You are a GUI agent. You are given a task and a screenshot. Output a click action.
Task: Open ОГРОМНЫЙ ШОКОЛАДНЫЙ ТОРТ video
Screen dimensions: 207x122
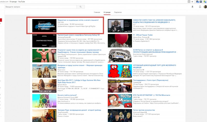(x=154, y=66)
